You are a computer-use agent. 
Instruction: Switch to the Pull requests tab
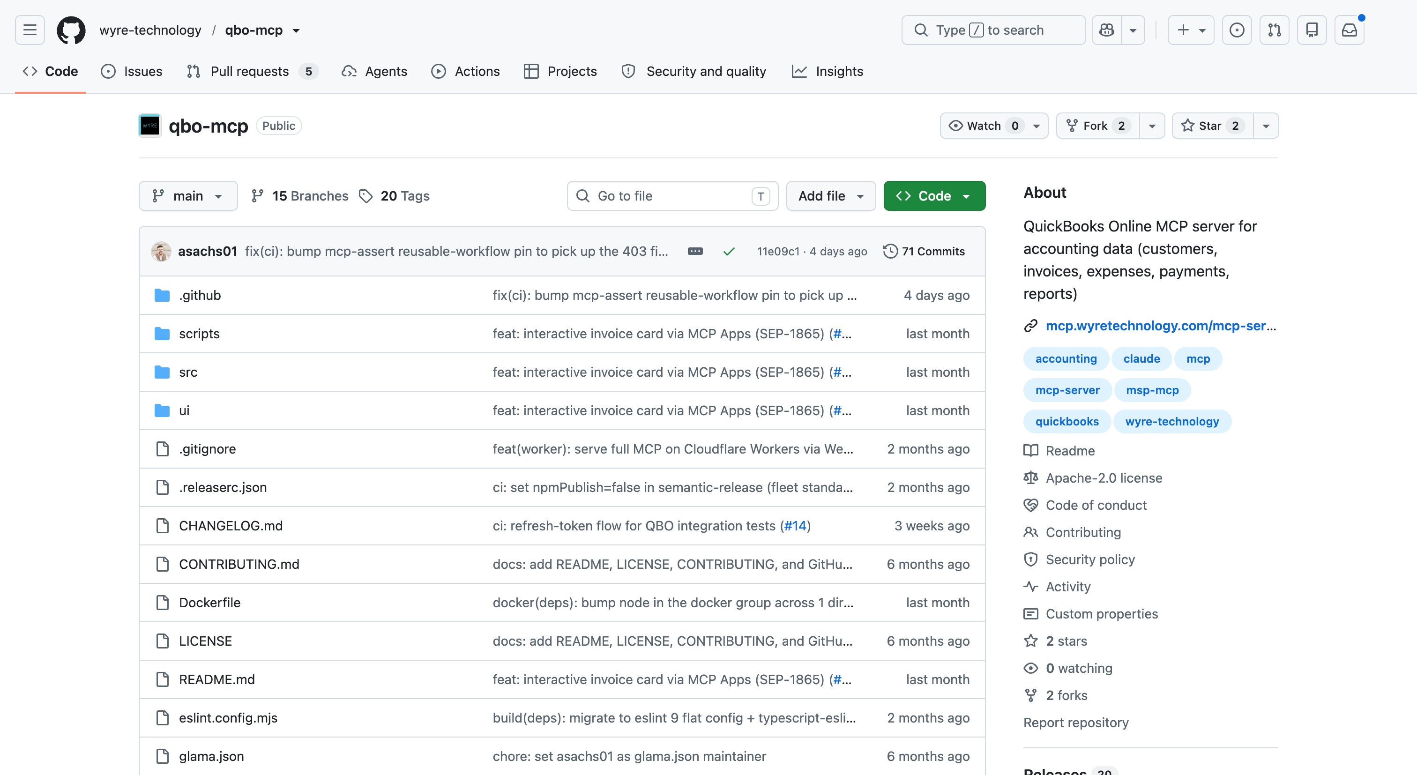(x=253, y=72)
